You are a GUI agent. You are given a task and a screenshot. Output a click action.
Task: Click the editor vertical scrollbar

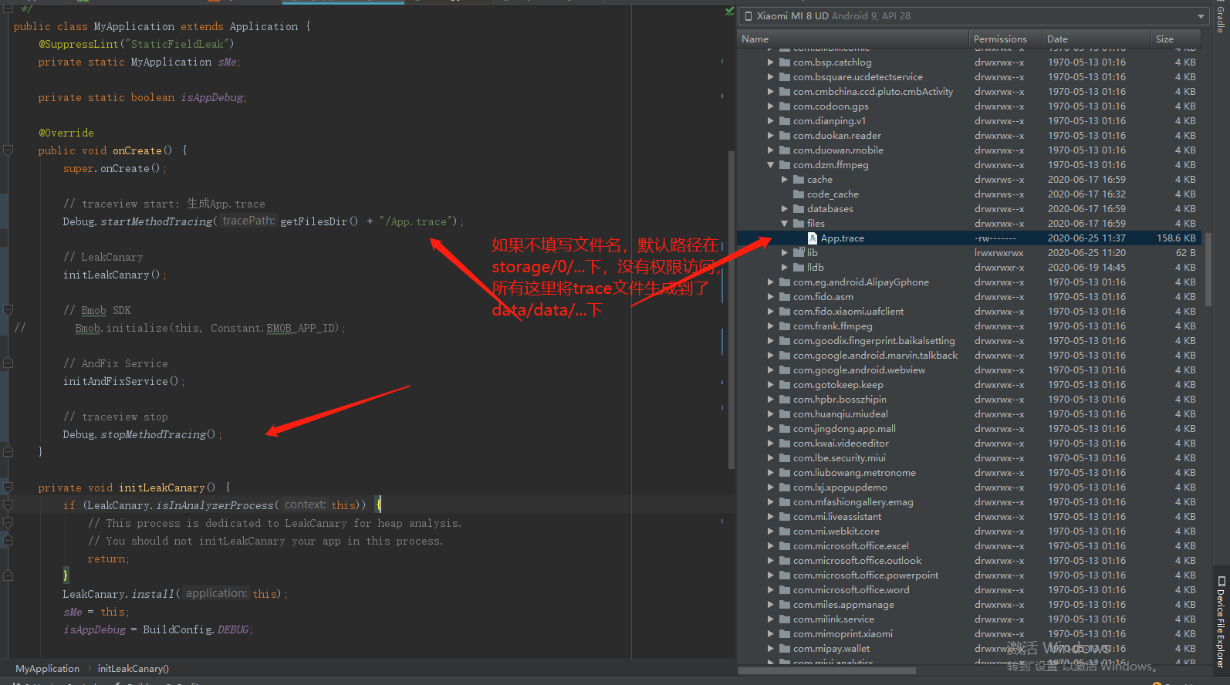(x=731, y=309)
